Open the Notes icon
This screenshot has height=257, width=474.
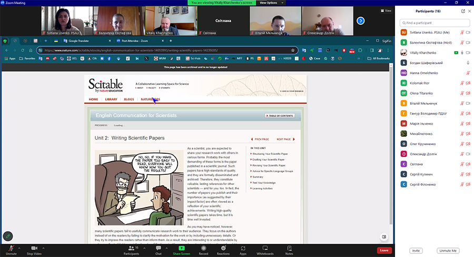(x=289, y=248)
